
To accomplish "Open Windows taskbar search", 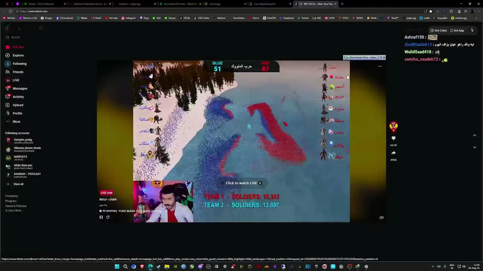I will [x=125, y=266].
